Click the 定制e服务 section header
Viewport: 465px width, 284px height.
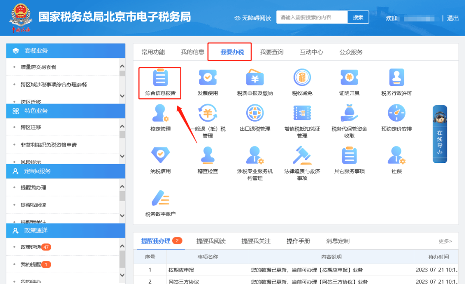point(65,171)
